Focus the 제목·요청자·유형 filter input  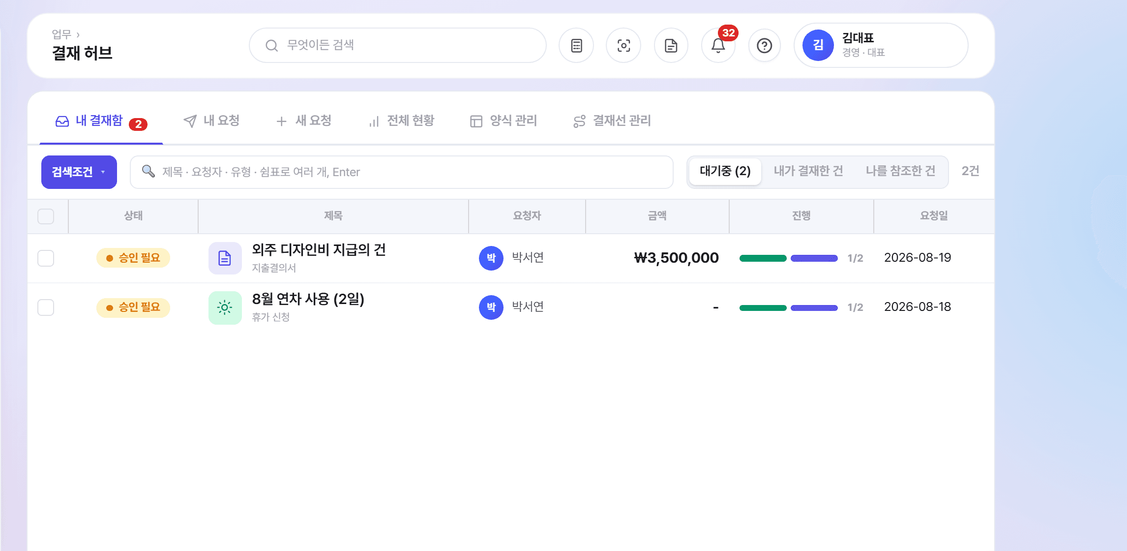tap(401, 172)
